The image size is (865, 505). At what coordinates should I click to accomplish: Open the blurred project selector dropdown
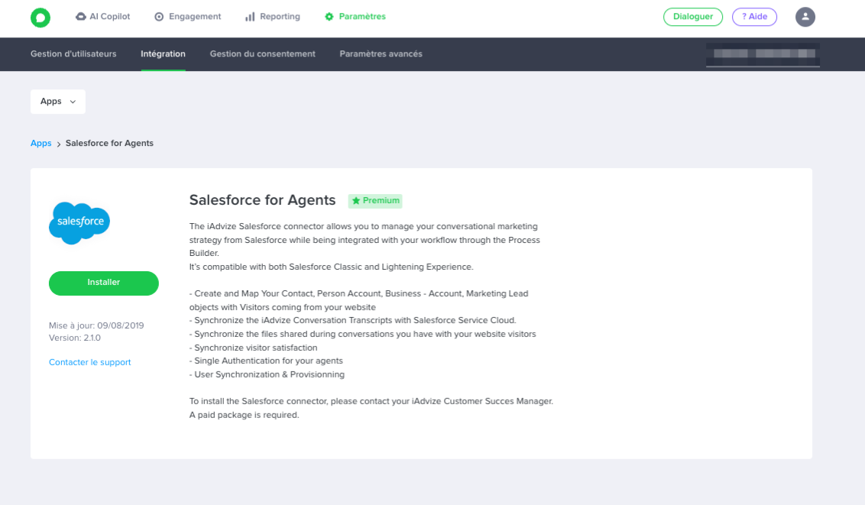763,54
